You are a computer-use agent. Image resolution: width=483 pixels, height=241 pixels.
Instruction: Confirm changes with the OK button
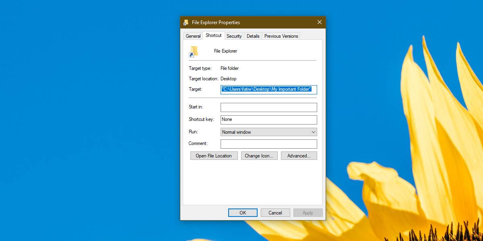pos(242,212)
